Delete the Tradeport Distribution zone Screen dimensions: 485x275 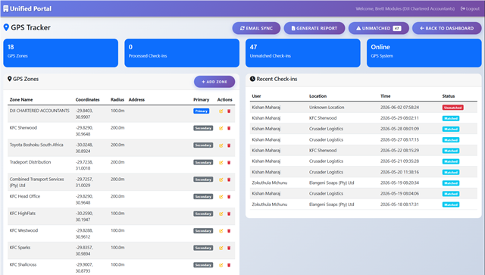coord(229,162)
